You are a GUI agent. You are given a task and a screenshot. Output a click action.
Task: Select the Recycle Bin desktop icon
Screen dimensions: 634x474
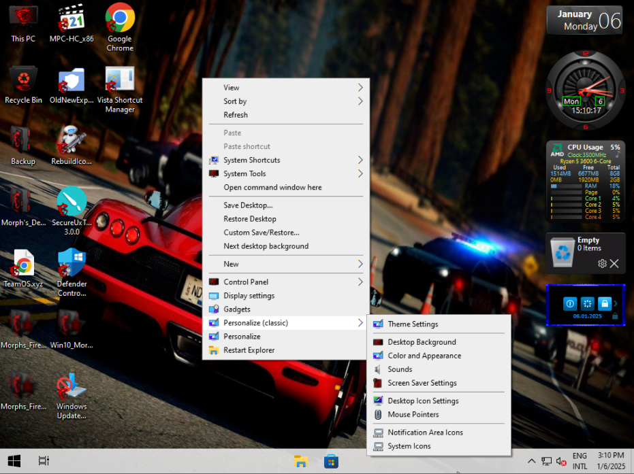[x=23, y=85]
